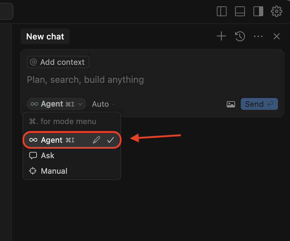
Task: Click the checkmark beside Agent mode
Action: [x=111, y=140]
